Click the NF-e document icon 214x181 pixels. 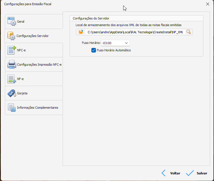(11, 79)
